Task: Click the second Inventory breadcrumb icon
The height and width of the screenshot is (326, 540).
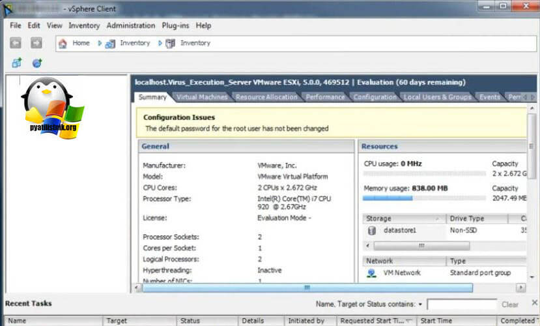Action: click(x=171, y=44)
